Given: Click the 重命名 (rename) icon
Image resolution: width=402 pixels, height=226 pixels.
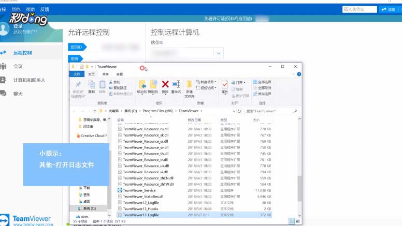Looking at the screenshot, I should coord(176,84).
